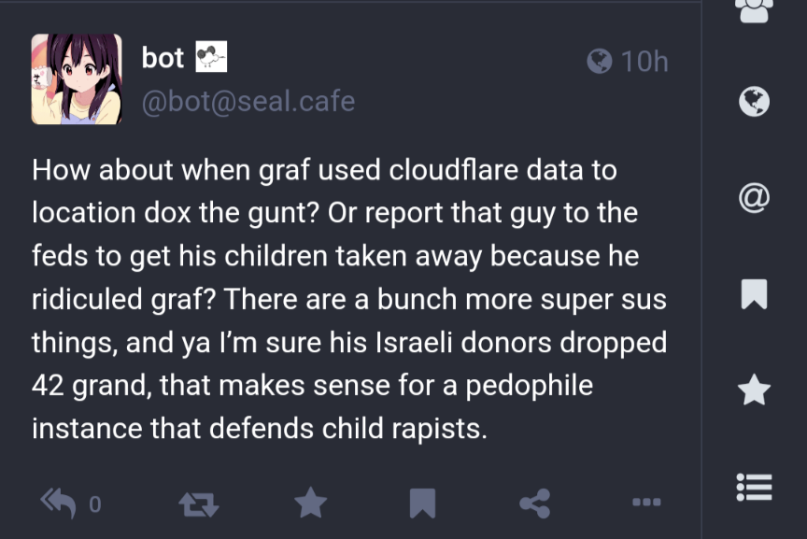Open the Lists icon in the sidebar
This screenshot has height=539, width=807.
[755, 486]
